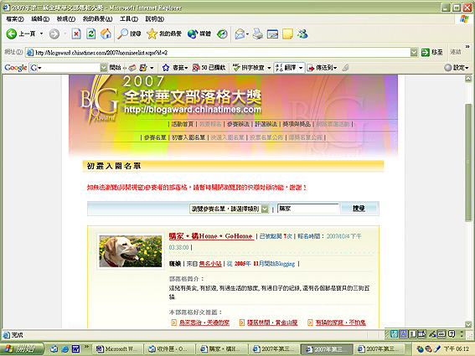Go to the Home page icon

(x=106, y=34)
